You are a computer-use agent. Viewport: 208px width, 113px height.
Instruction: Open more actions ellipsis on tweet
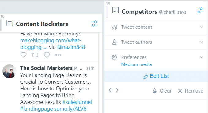pos(59,55)
